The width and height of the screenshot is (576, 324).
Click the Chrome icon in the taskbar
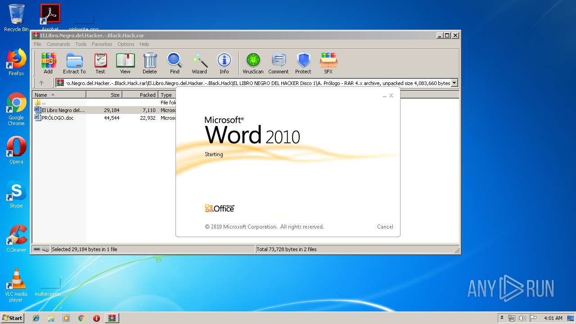tap(81, 318)
